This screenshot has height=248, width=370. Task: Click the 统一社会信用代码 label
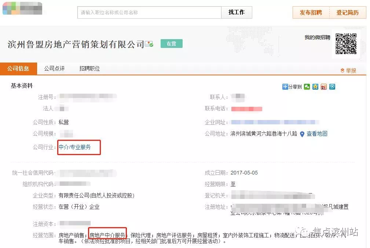33,173
